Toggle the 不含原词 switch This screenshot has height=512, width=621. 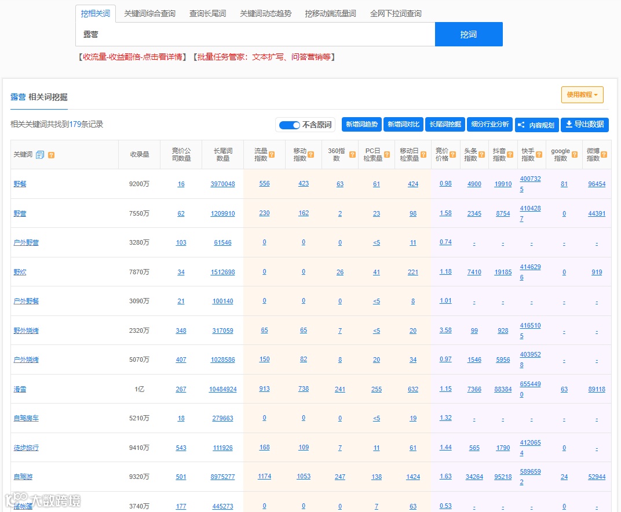coord(290,125)
